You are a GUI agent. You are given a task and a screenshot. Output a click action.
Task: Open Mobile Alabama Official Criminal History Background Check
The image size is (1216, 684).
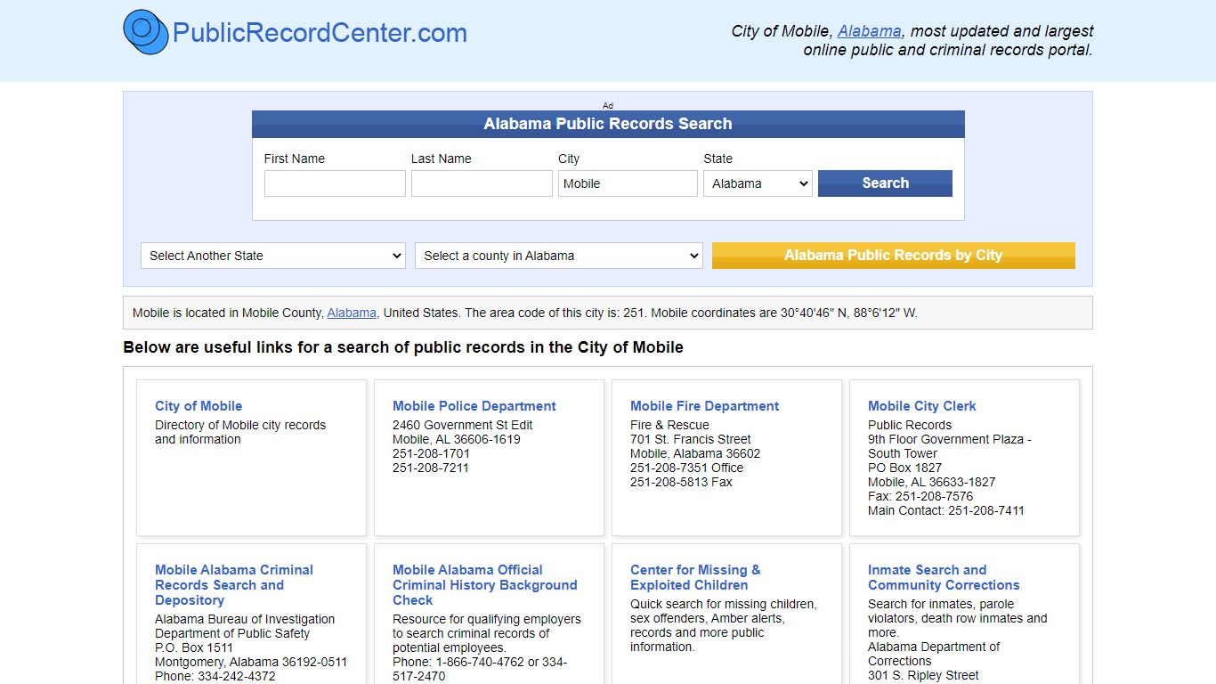point(485,585)
